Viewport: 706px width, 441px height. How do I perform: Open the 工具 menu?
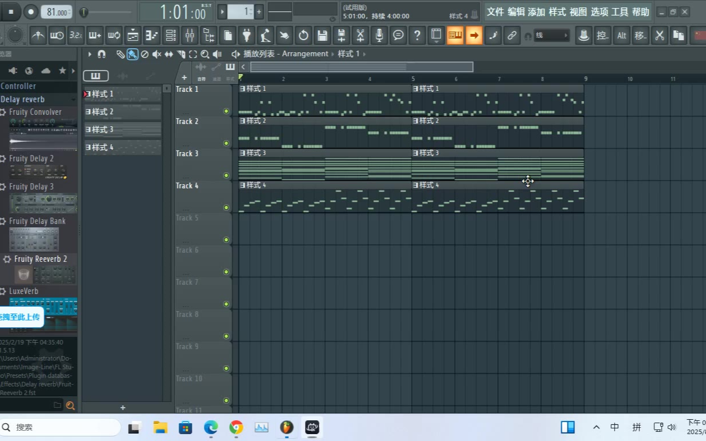620,12
